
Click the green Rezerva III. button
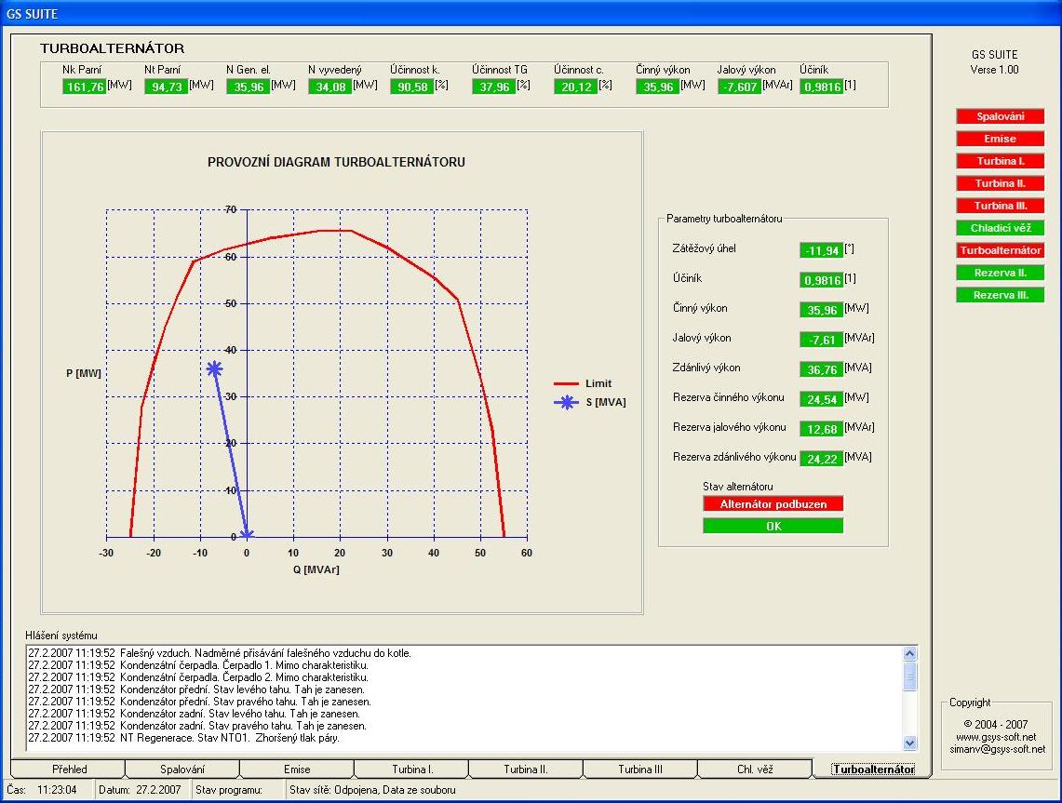pos(1000,295)
